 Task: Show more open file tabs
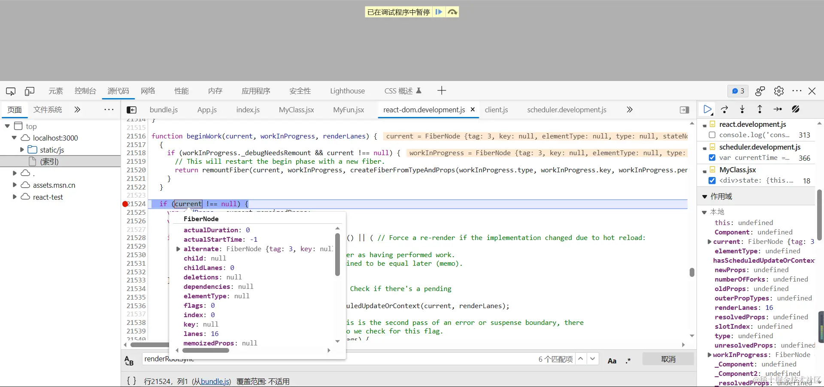(630, 109)
